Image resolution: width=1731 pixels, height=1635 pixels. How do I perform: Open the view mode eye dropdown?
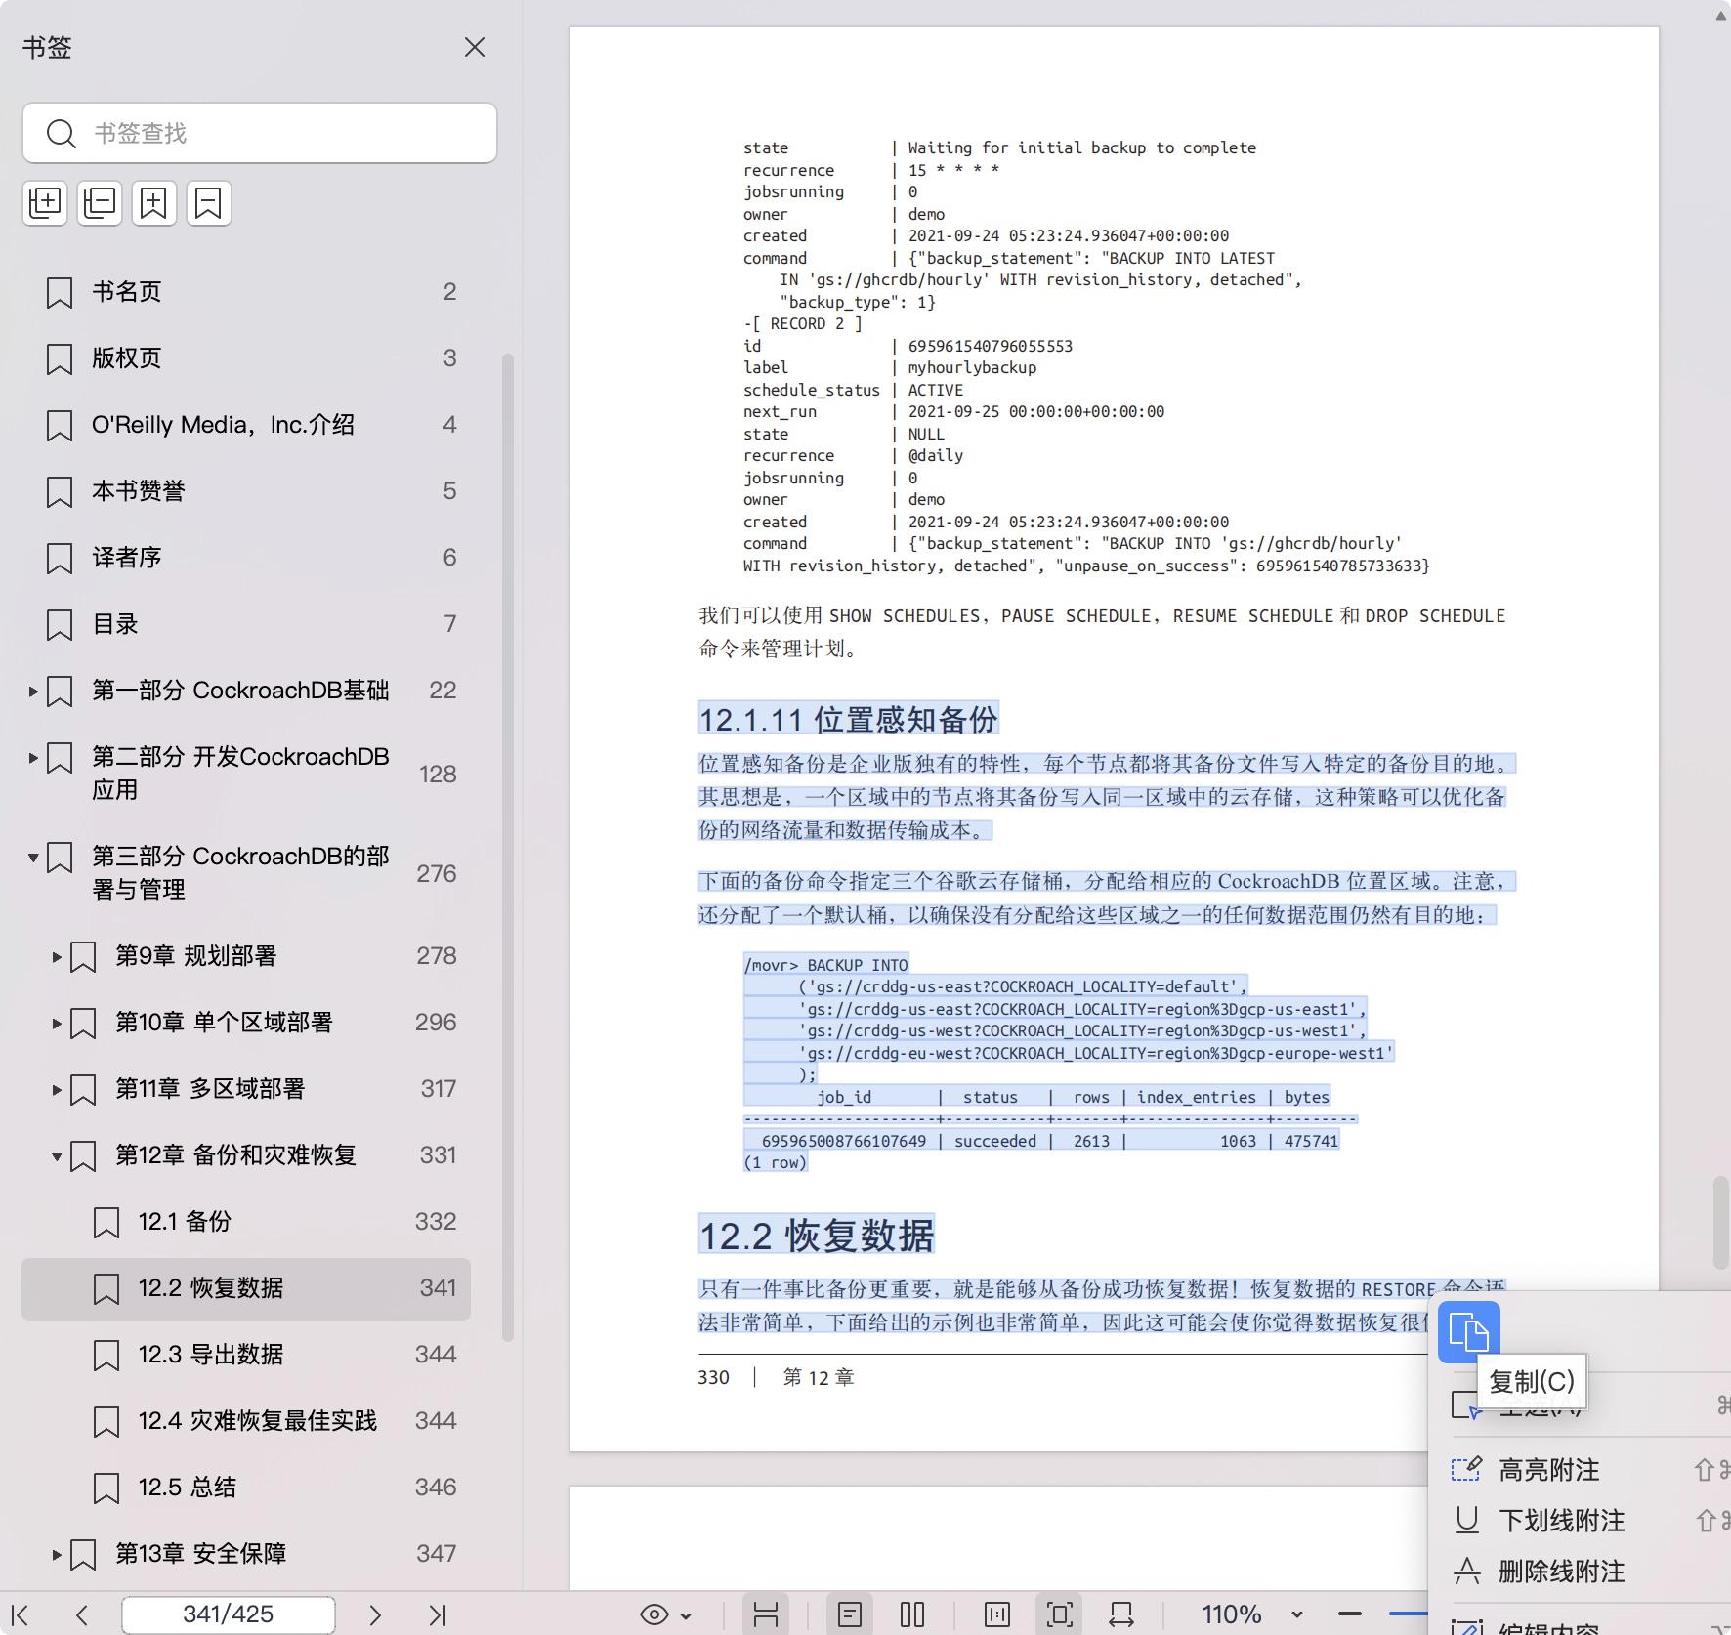[x=665, y=1614]
